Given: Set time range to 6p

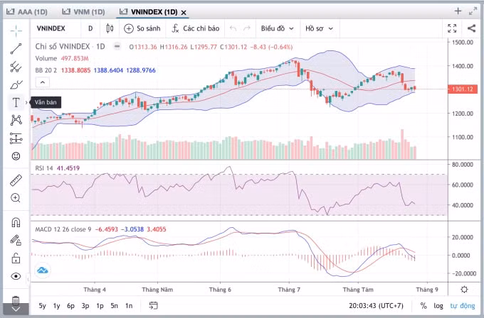Looking at the screenshot, I should [70, 306].
